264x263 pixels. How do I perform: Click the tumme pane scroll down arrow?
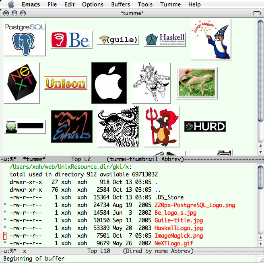(261, 152)
